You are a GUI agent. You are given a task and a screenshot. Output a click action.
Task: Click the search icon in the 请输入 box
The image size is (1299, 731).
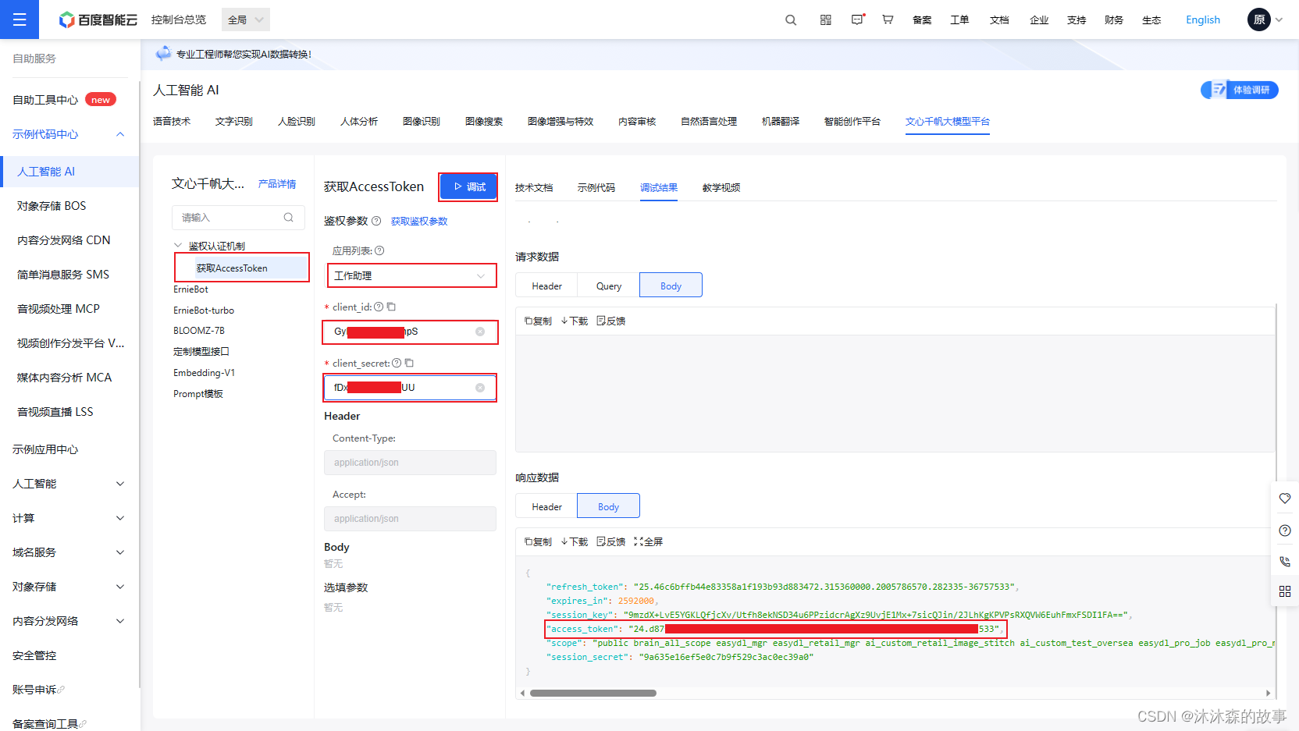coord(289,218)
